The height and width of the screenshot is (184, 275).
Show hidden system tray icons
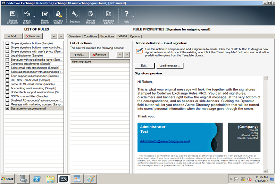231,178
